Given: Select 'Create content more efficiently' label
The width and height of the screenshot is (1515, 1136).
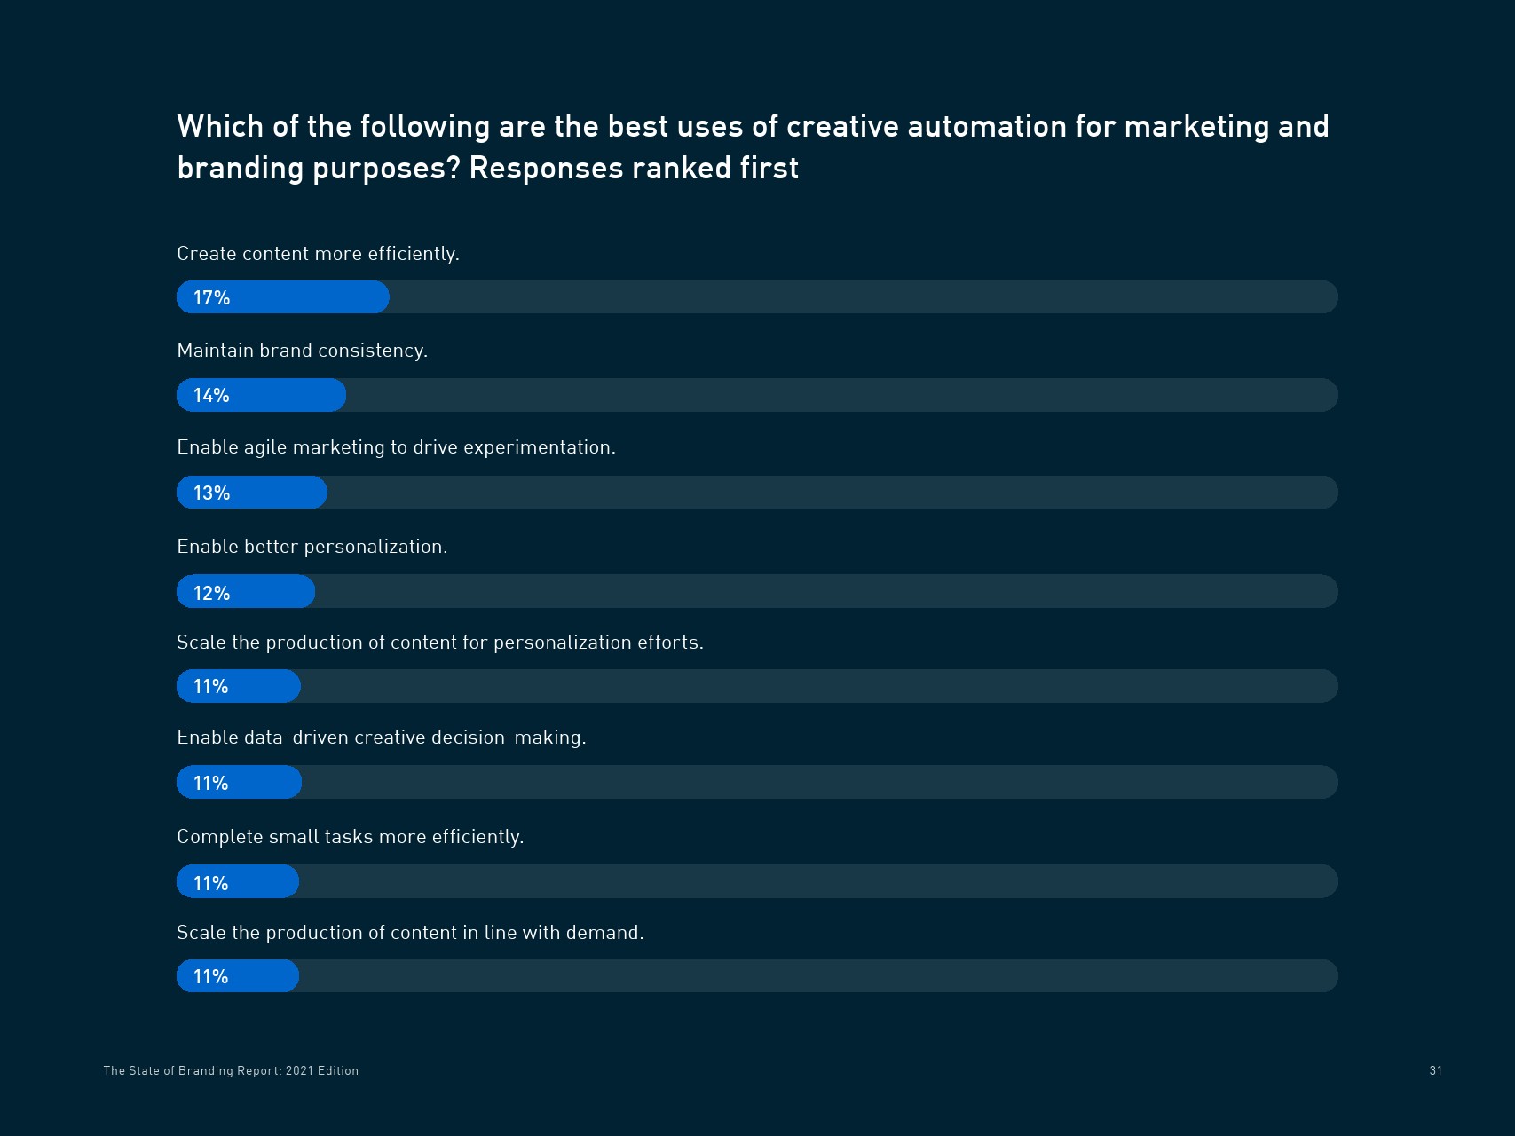Looking at the screenshot, I should (318, 254).
